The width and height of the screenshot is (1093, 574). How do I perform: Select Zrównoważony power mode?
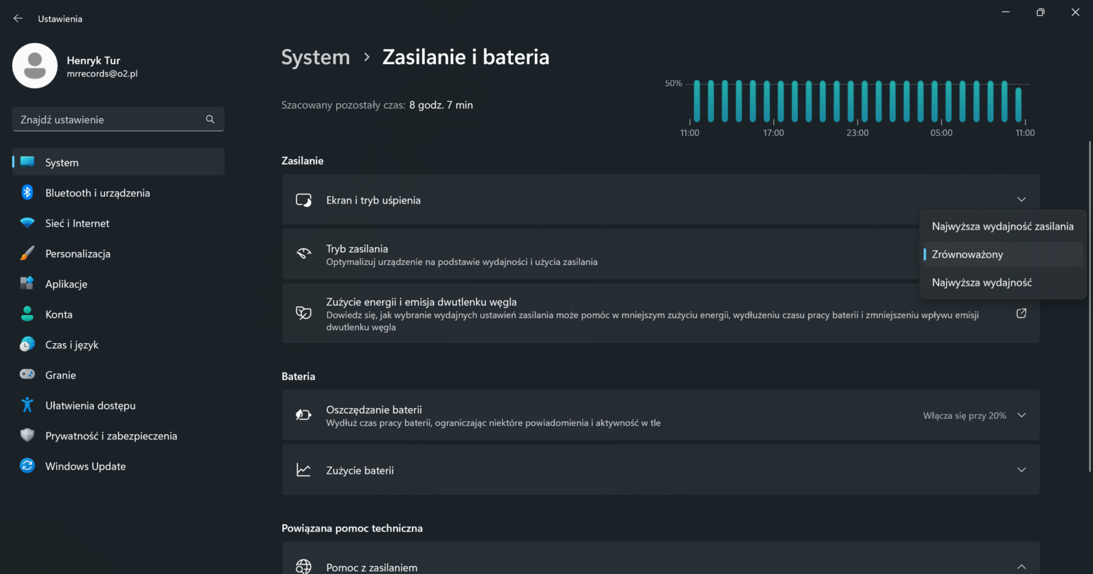point(1003,254)
